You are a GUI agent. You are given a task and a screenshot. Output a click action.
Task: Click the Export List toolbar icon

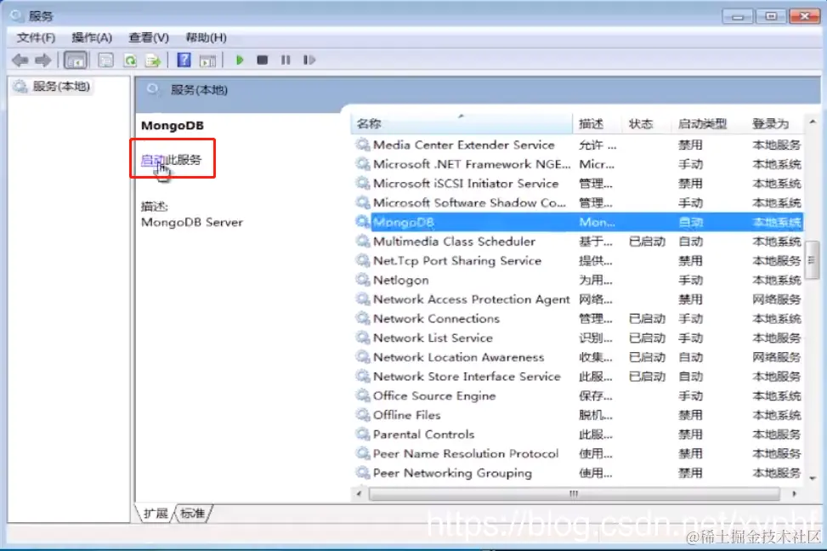153,60
